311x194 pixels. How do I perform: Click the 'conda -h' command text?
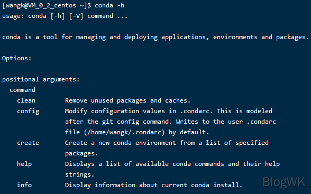tap(109, 5)
